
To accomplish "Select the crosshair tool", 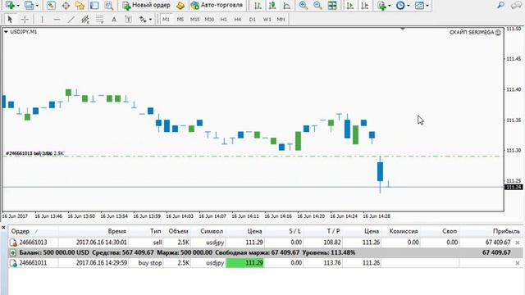I will point(25,20).
